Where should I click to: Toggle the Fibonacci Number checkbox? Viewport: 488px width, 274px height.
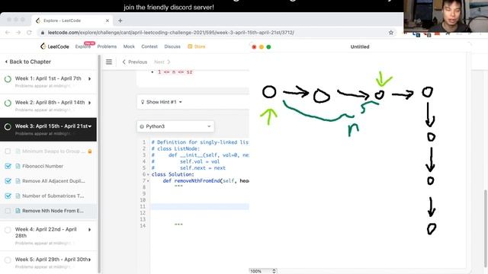click(8, 166)
